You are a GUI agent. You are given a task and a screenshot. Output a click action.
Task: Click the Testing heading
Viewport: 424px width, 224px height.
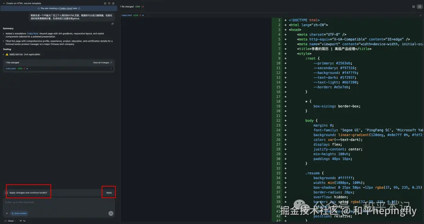7,49
